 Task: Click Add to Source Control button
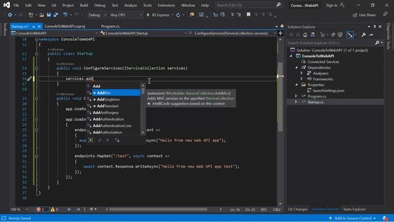click(x=353, y=218)
